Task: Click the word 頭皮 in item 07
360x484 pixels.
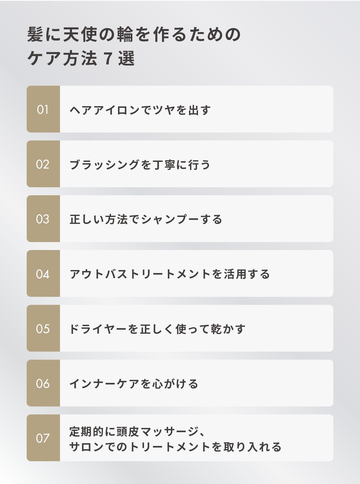Action: (128, 432)
